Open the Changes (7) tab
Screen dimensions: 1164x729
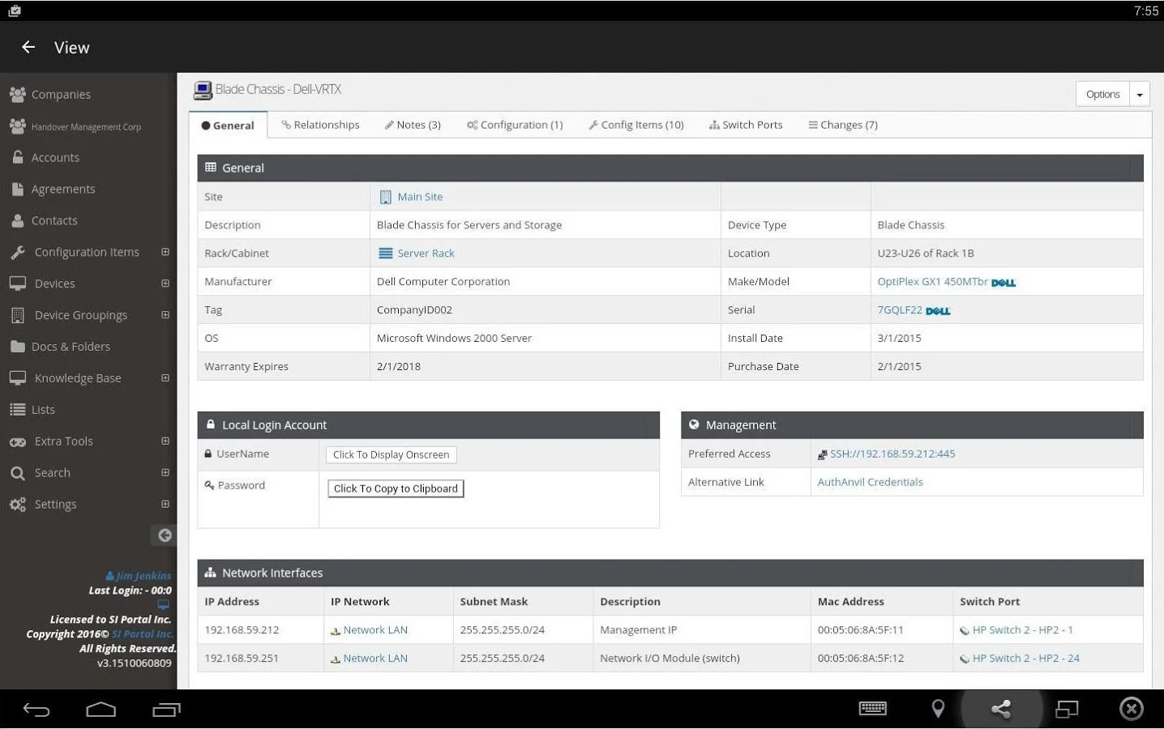tap(843, 125)
